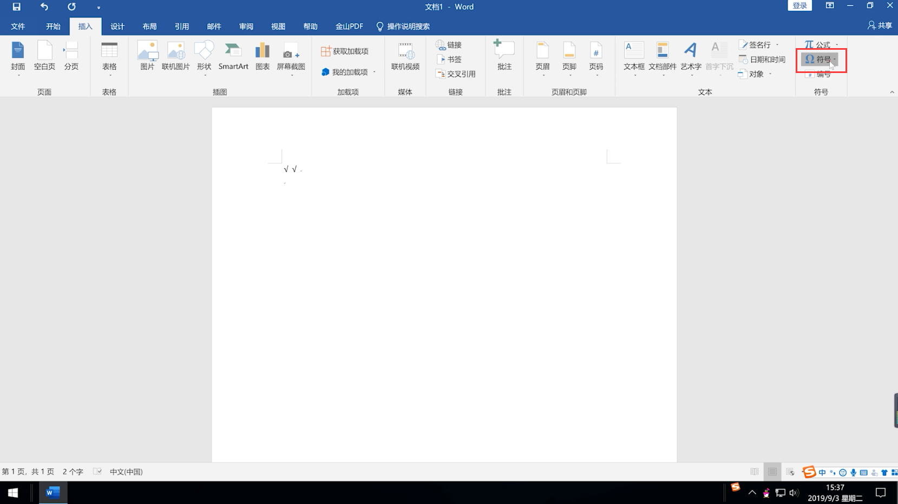
Task: Collapse the ribbon using the arrow
Action: pos(892,92)
